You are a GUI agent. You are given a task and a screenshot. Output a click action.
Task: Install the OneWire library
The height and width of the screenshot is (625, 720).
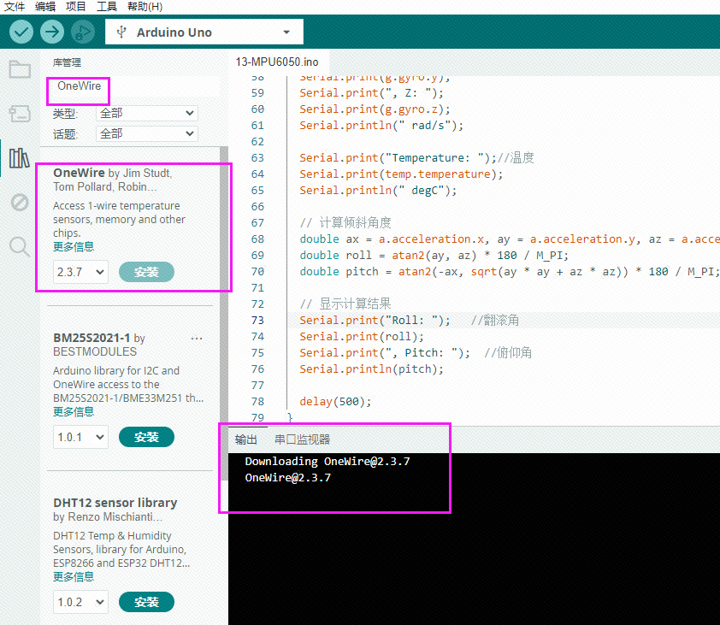pyautogui.click(x=146, y=272)
